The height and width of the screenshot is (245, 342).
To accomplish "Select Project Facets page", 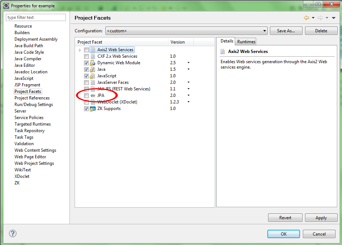I will coord(28,91).
